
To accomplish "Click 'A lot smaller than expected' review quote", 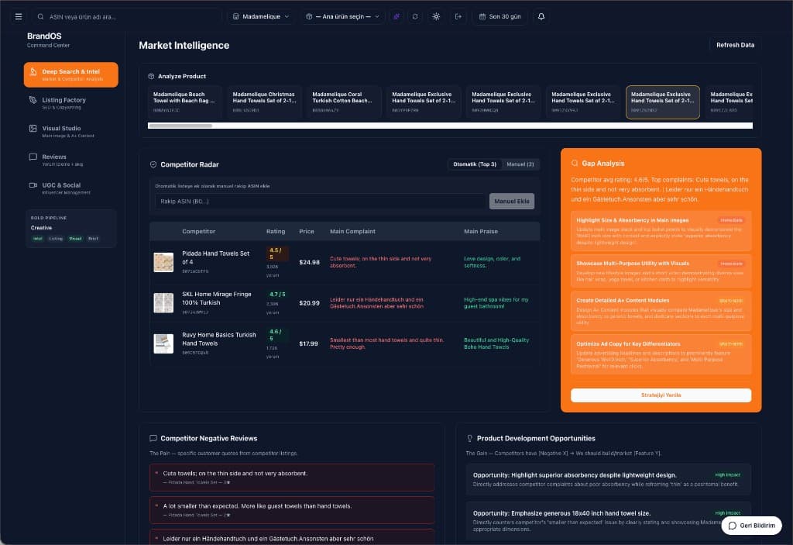I will [x=292, y=510].
